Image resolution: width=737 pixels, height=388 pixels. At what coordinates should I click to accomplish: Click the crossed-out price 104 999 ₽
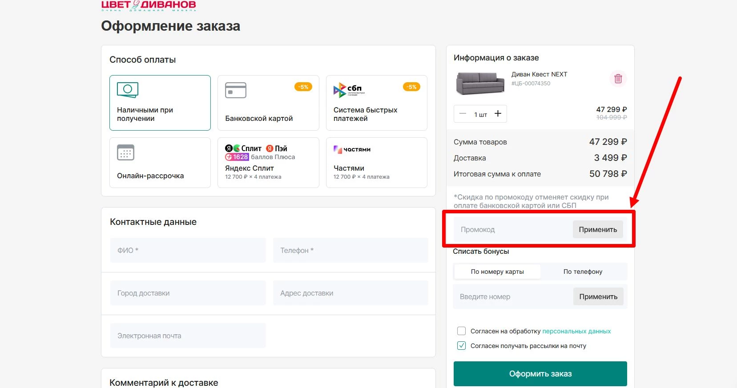click(x=612, y=117)
